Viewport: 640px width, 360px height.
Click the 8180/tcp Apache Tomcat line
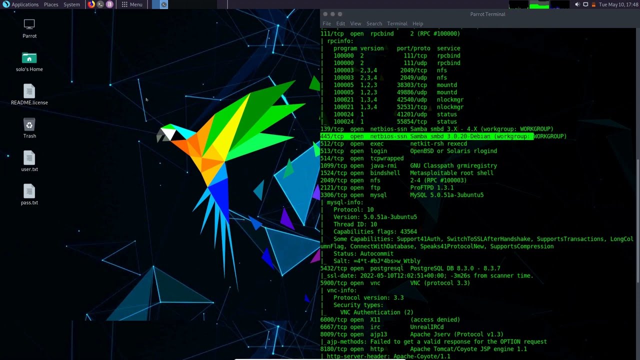click(423, 349)
